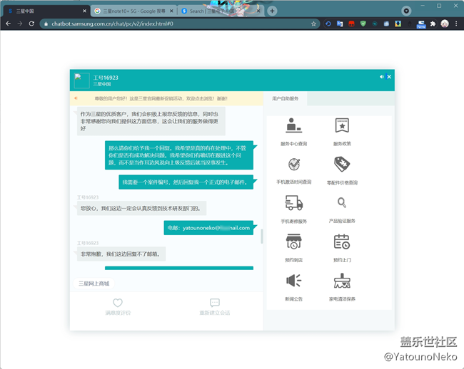Screen dimensions: 464x369
Task: Open 手机激活时间查询 activation time check
Action: (x=294, y=164)
